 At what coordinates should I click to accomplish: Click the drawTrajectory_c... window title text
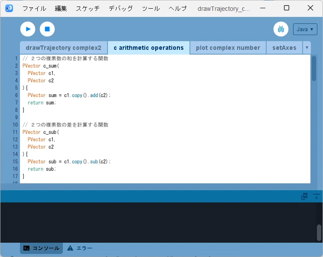tap(224, 9)
